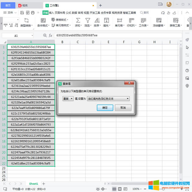The height and width of the screenshot is (192, 192).
Task: Click the Worksheet (工作表) ribbon icon
Action: (143, 20)
